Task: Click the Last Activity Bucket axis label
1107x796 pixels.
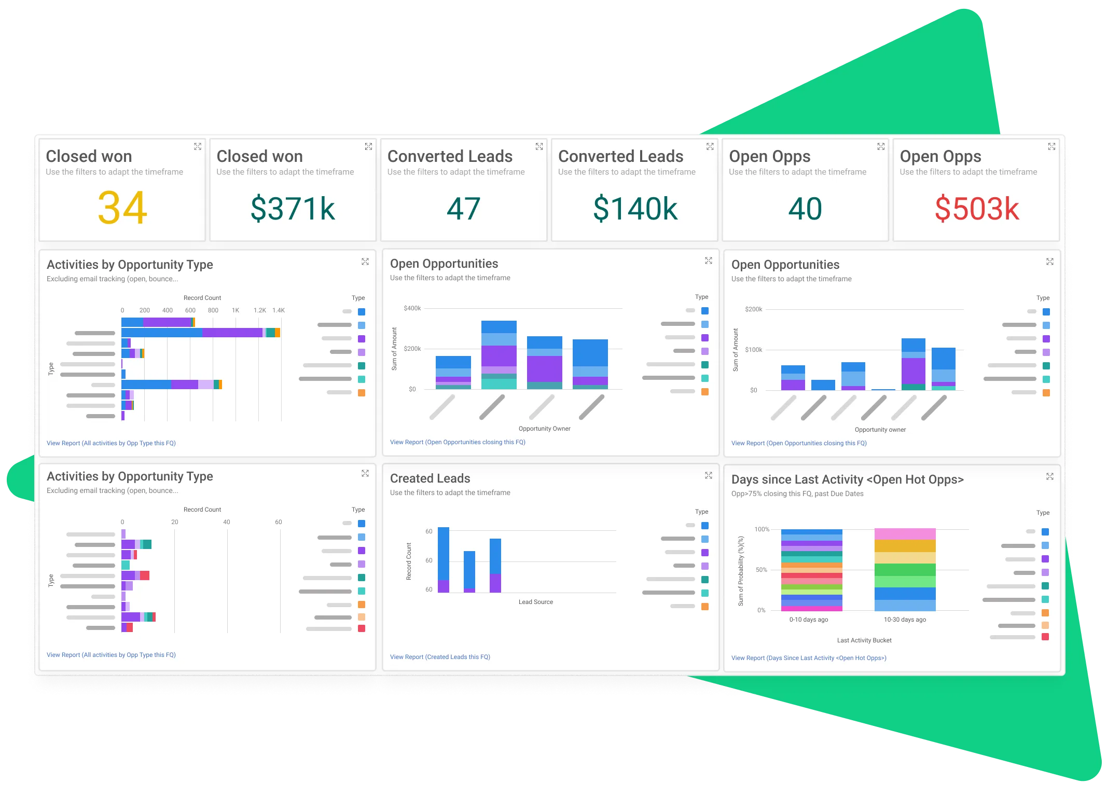Action: tap(864, 640)
